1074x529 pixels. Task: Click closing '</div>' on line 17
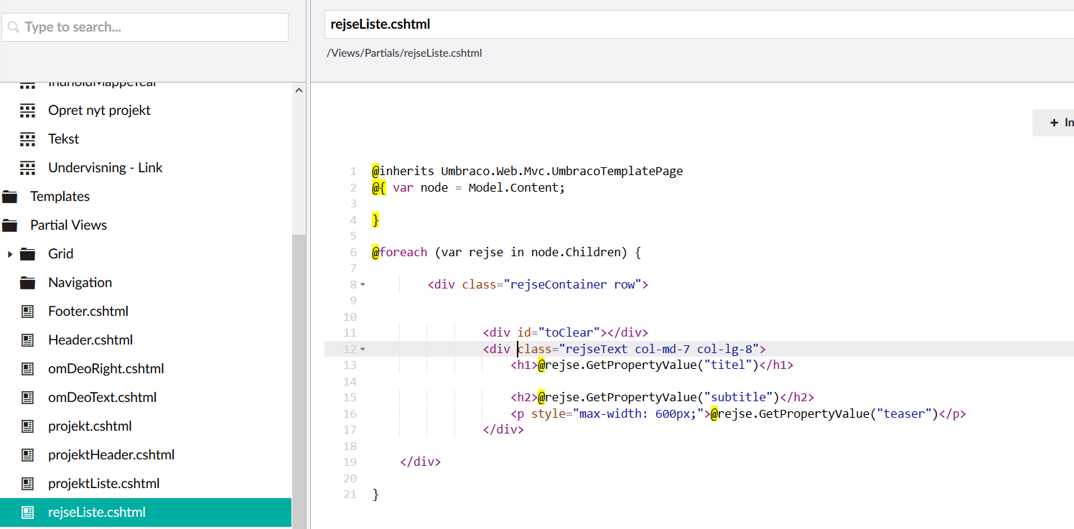(503, 430)
